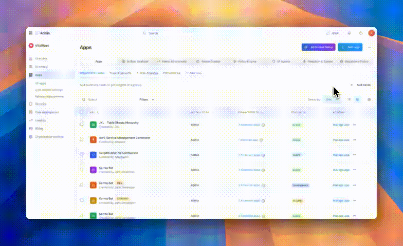Click the Search field in the top bar
Viewport: 403px width, 246px height.
(x=153, y=33)
